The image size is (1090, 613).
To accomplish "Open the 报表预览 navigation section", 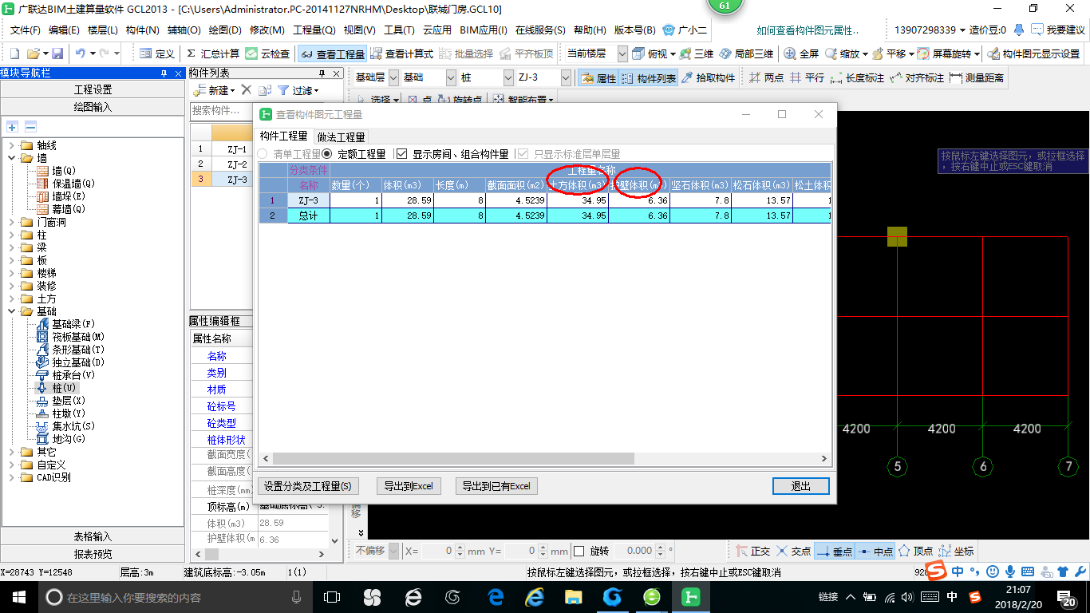I will click(93, 554).
